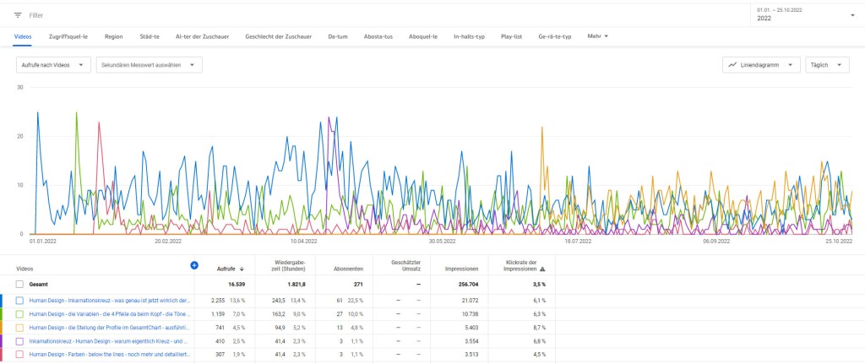
Task: Open the Aufrufe nach Videos dropdown
Action: 53,64
